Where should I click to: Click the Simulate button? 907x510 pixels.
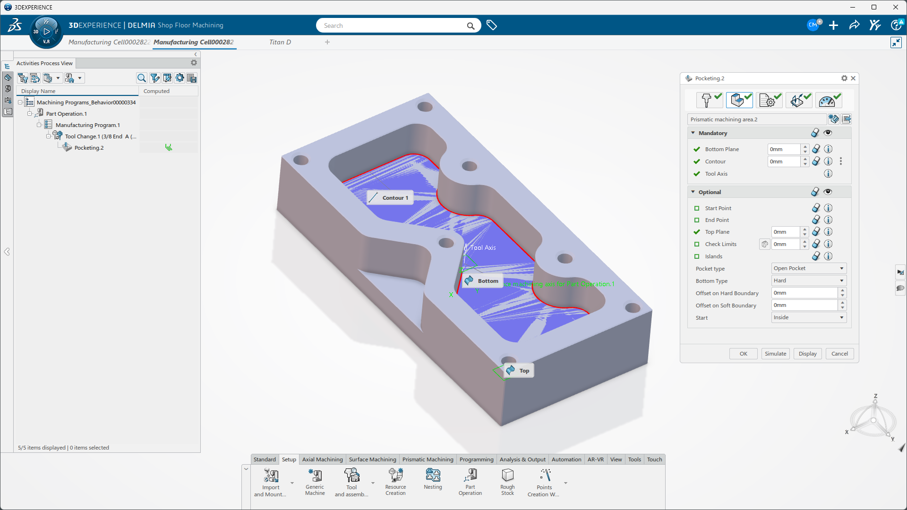tap(775, 354)
